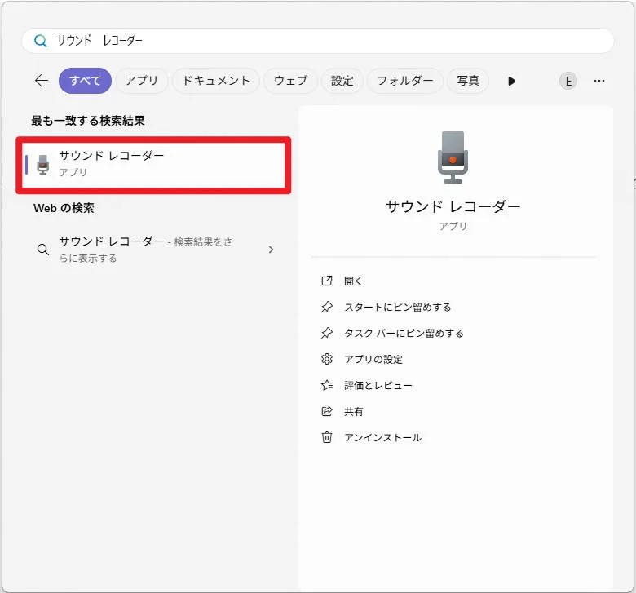
Task: Open アプリの設定
Action: click(x=373, y=359)
